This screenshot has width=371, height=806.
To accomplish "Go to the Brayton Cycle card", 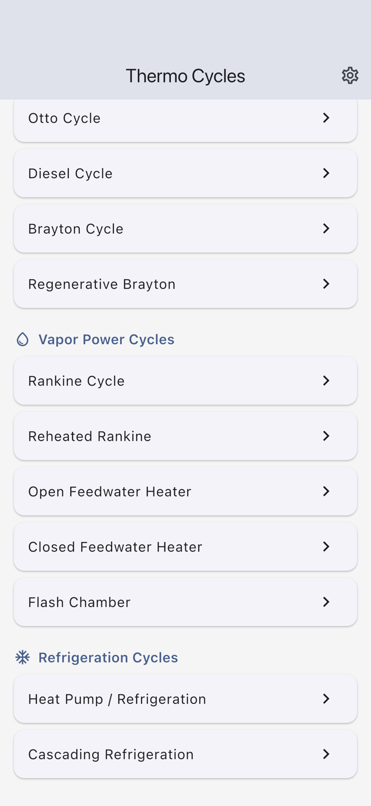I will click(76, 228).
